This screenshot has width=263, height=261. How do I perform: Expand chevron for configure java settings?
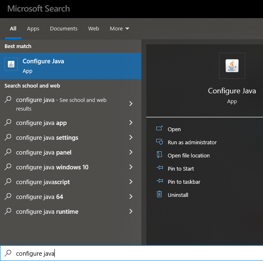(x=131, y=137)
